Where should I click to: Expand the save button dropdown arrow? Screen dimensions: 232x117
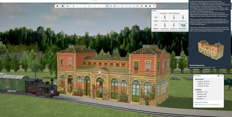70,6
